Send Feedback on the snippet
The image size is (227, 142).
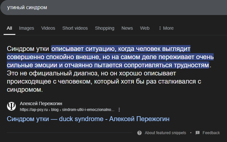tap(211, 133)
